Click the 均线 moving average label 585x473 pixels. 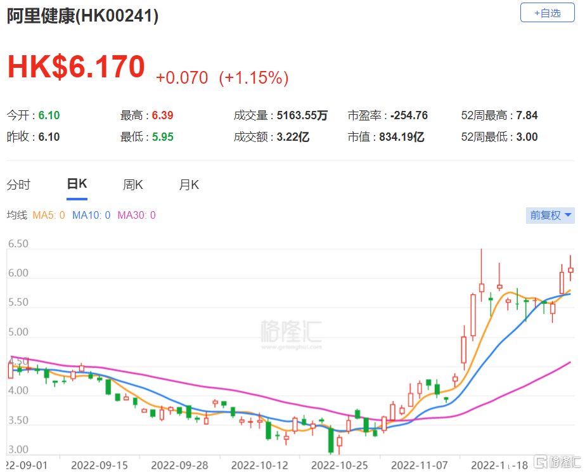[16, 215]
